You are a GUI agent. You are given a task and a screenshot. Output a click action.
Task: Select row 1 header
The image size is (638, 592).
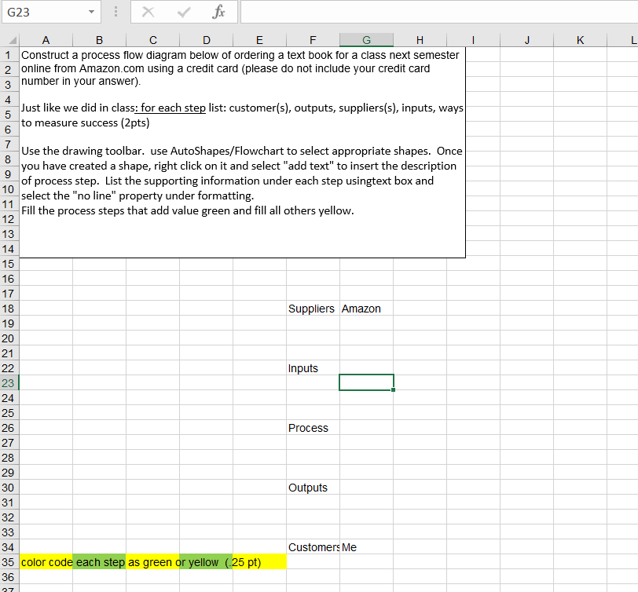point(9,54)
